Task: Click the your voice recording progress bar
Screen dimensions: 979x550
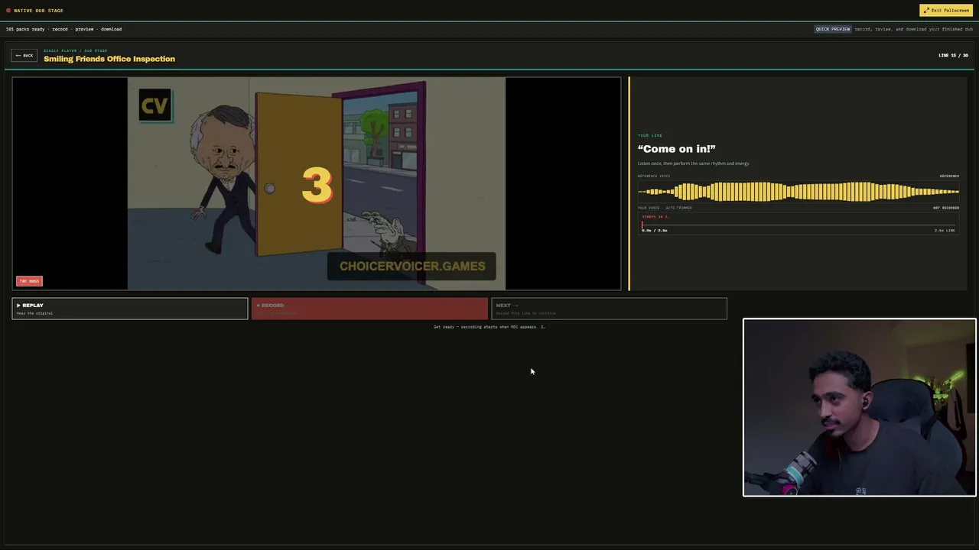Action: tap(798, 225)
